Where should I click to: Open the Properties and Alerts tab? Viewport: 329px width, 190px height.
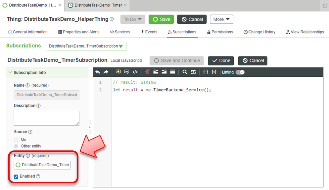(79, 32)
